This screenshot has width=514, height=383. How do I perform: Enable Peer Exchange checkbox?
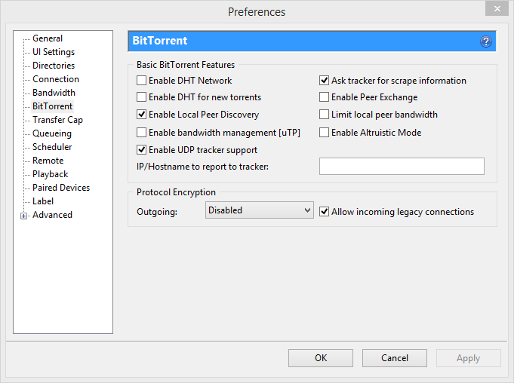[x=324, y=97]
